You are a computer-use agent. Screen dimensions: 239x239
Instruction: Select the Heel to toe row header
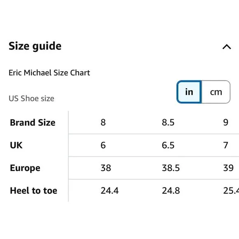(33, 191)
